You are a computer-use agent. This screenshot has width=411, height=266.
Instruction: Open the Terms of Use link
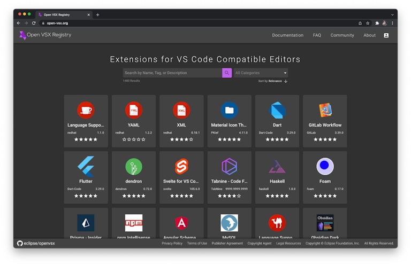[197, 243]
